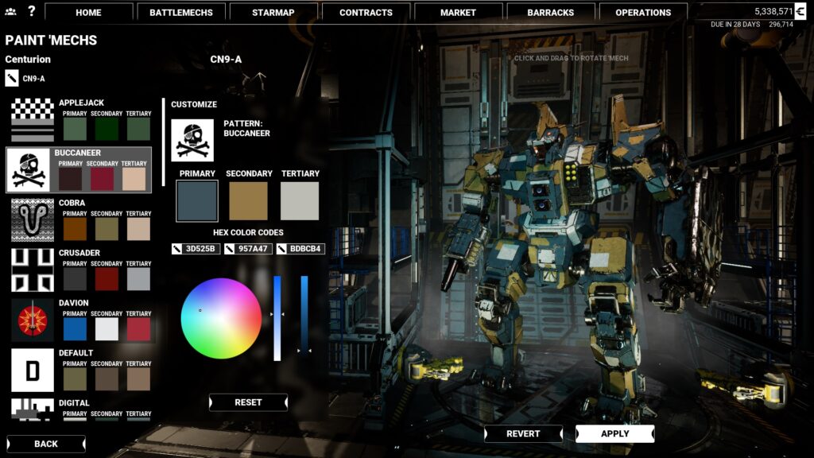Click Applejack primary green swatch
The height and width of the screenshot is (458, 814).
click(75, 129)
